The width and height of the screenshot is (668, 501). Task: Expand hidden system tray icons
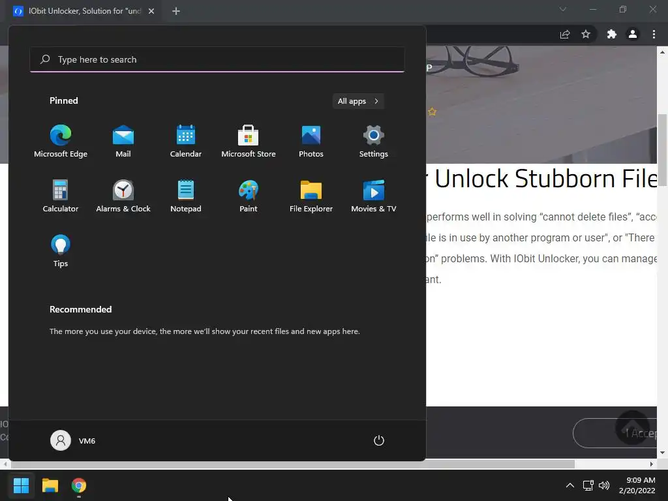[x=570, y=485]
